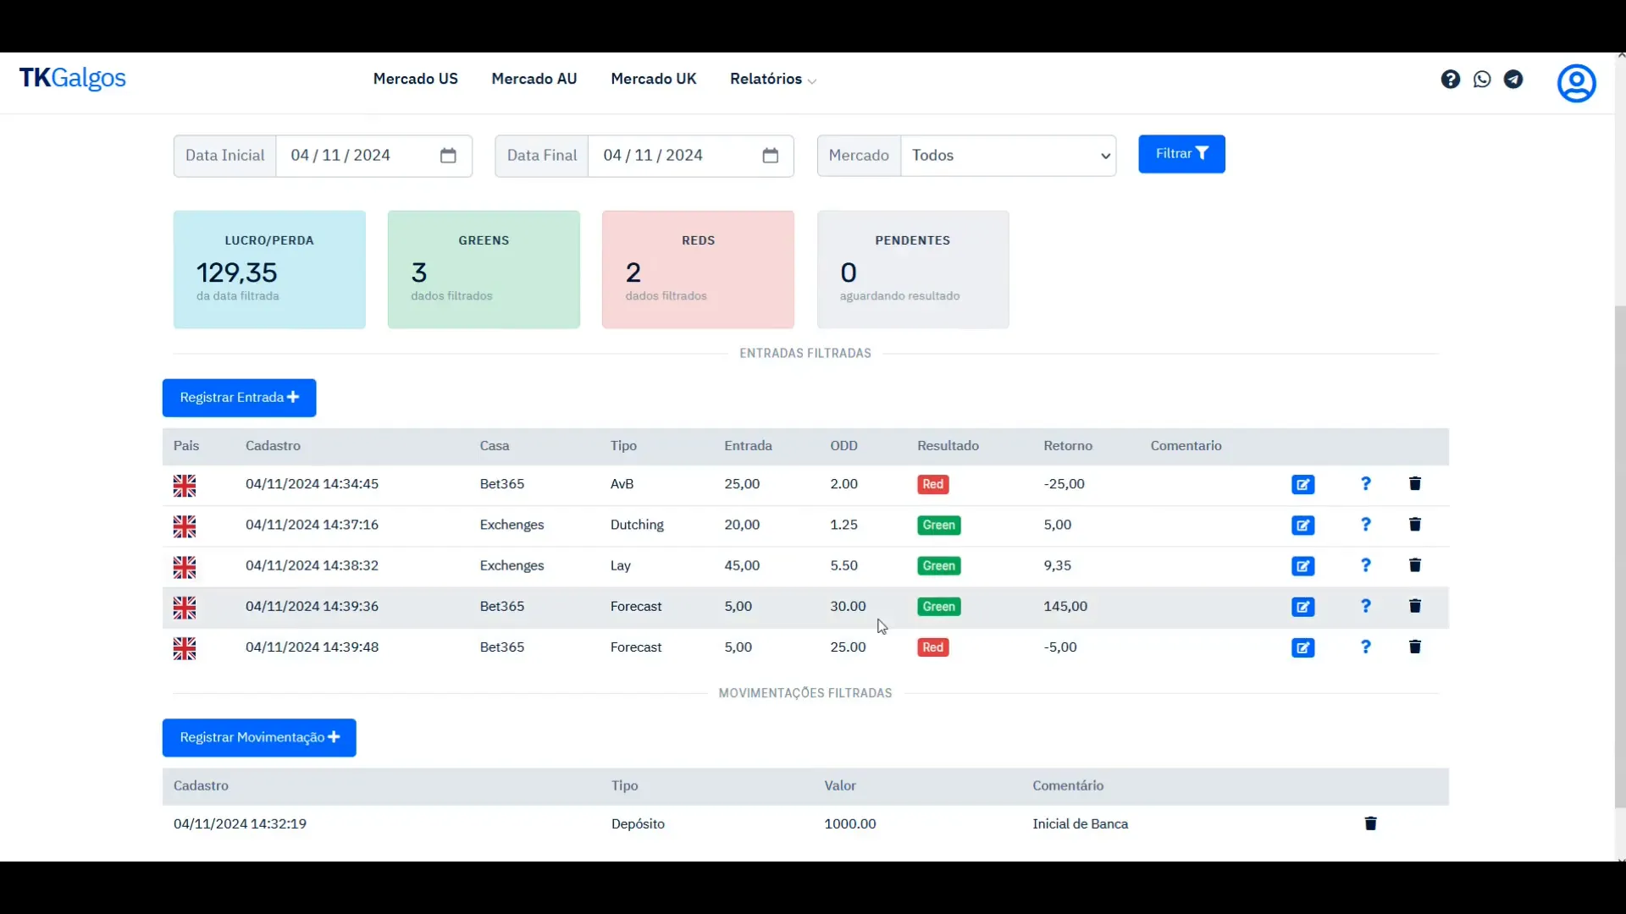
Task: Click the Data Inicial date field
Action: tap(373, 156)
